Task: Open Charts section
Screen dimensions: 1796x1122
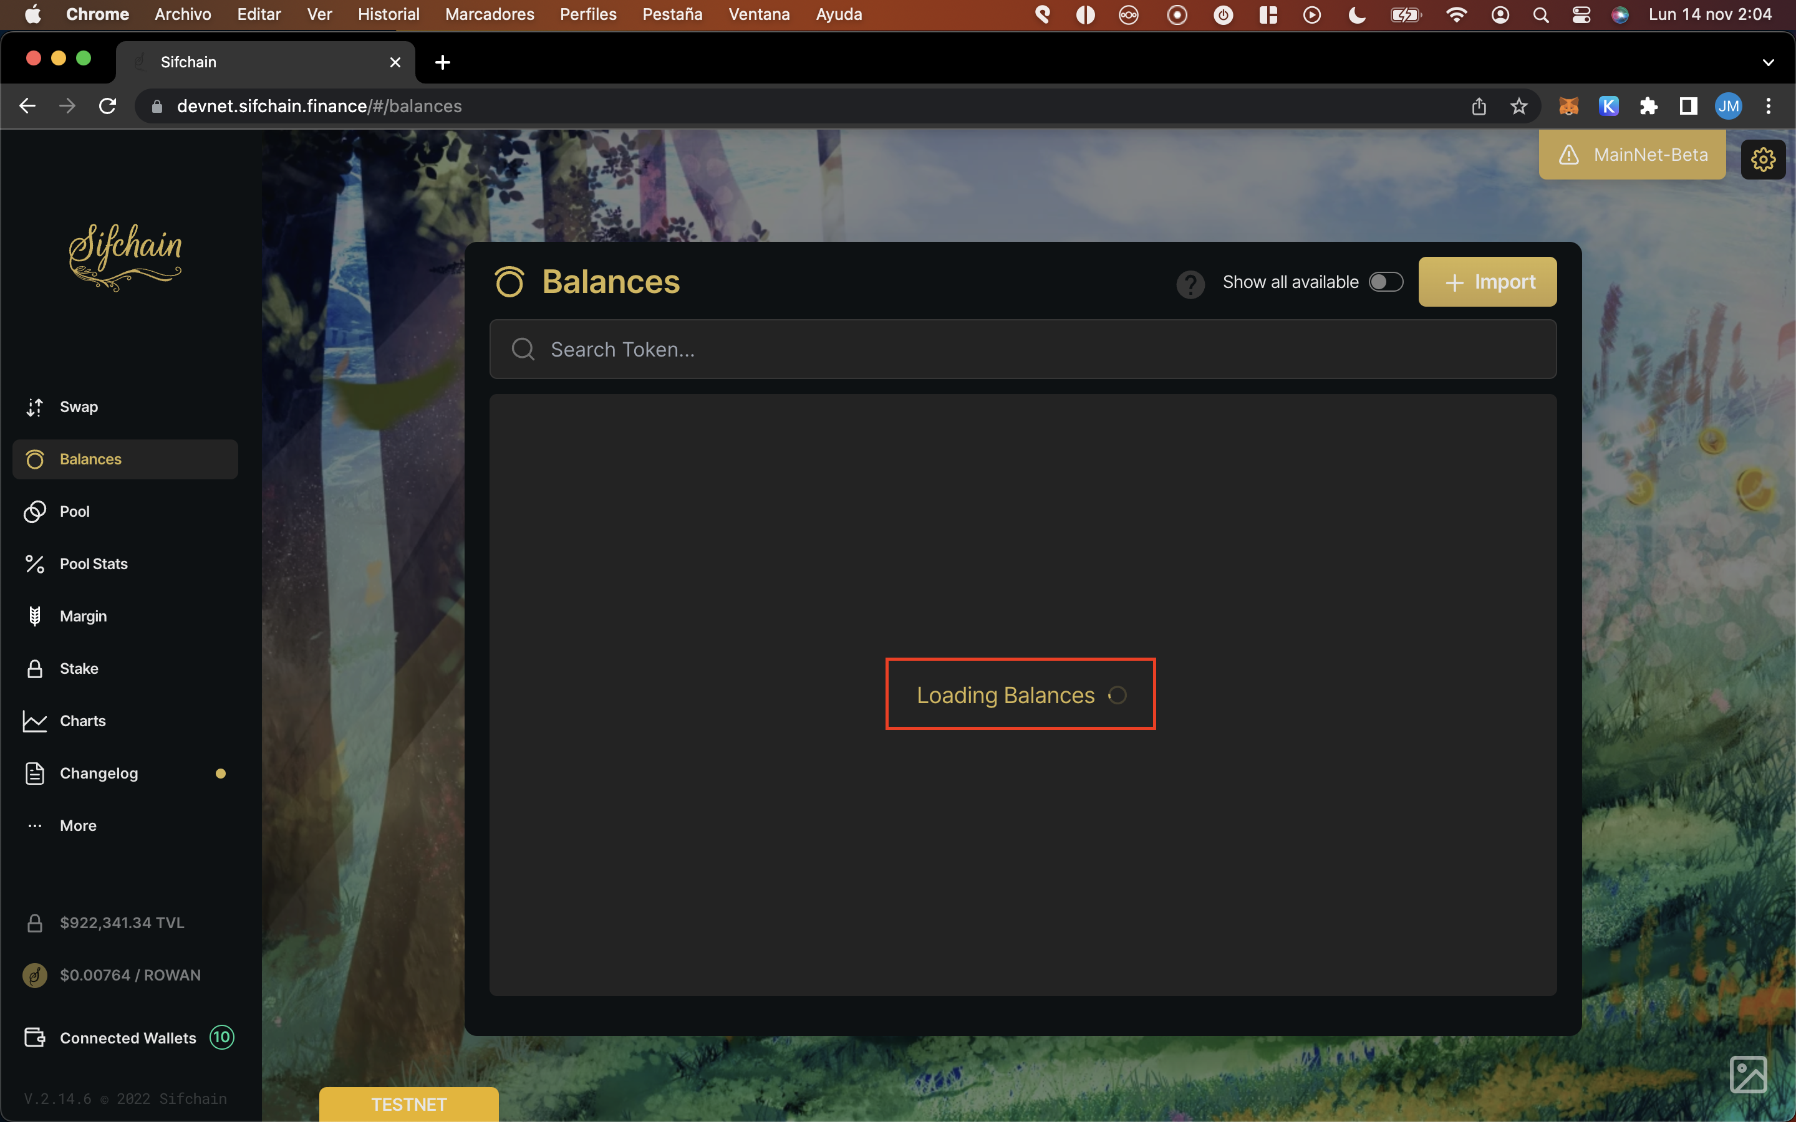Action: 83,720
